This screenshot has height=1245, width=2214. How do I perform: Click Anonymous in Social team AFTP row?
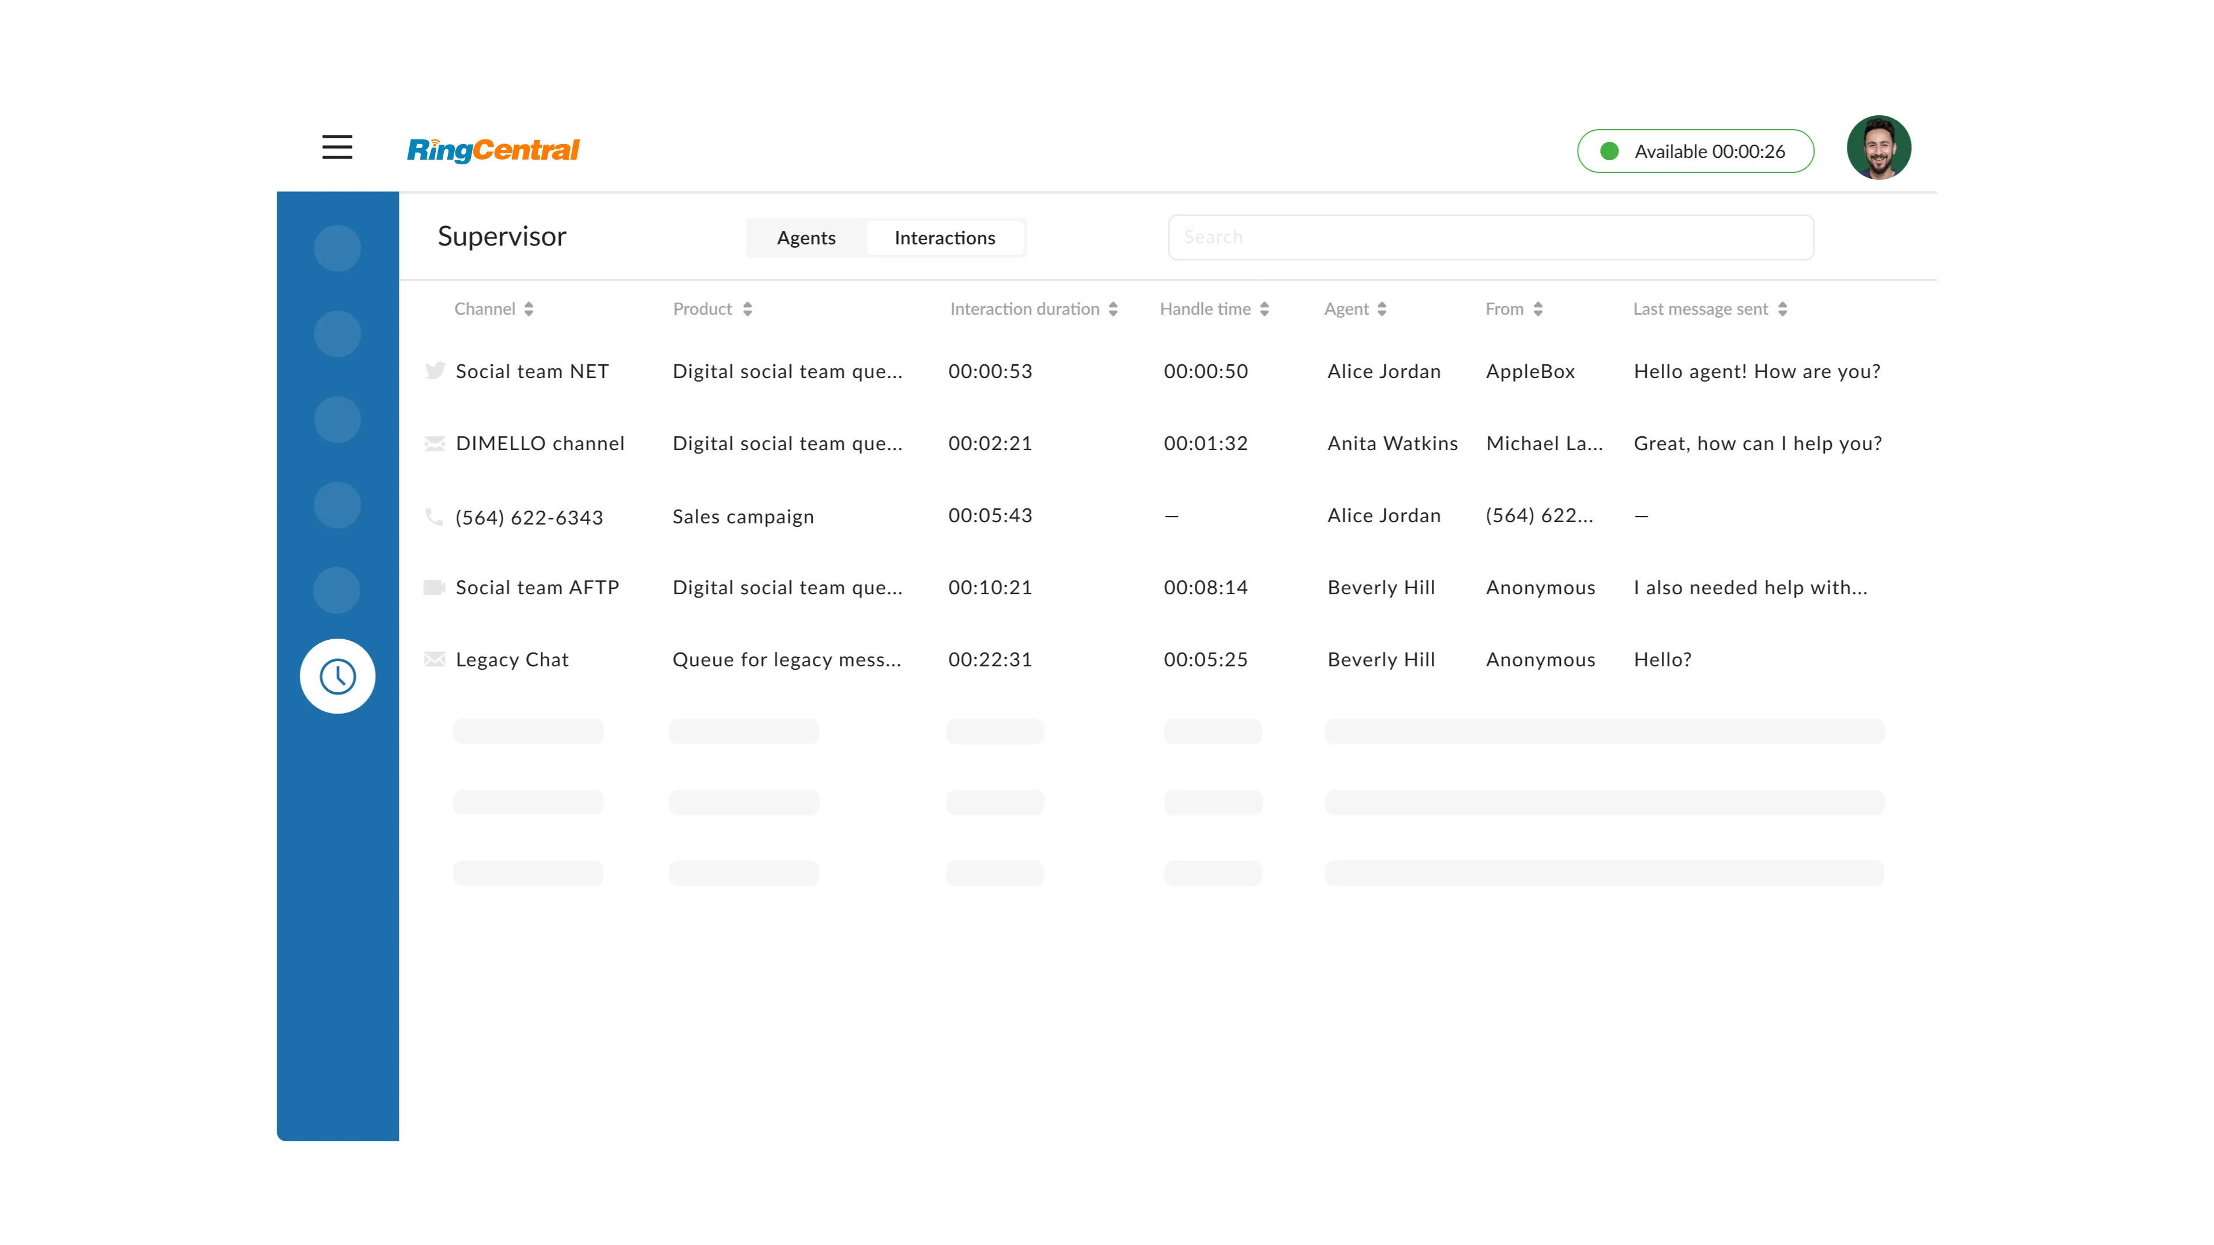1540,588
